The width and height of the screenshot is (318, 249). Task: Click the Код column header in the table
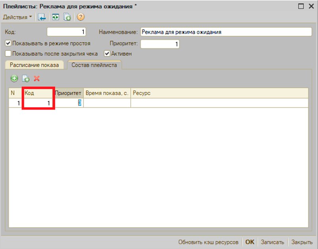tap(38, 93)
